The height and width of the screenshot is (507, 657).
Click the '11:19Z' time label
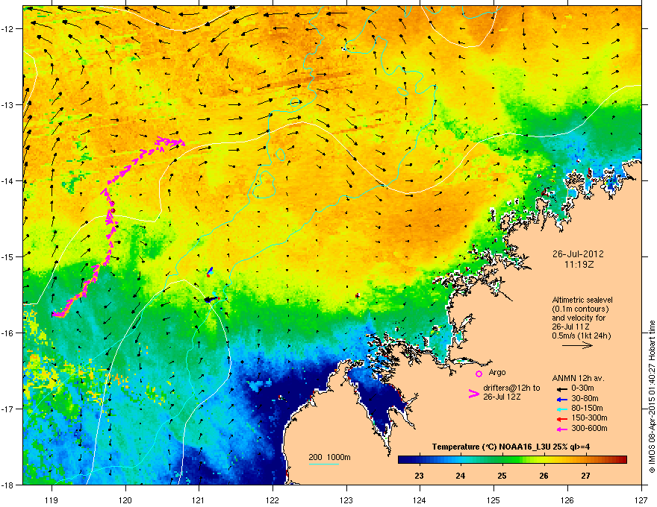pos(579,265)
